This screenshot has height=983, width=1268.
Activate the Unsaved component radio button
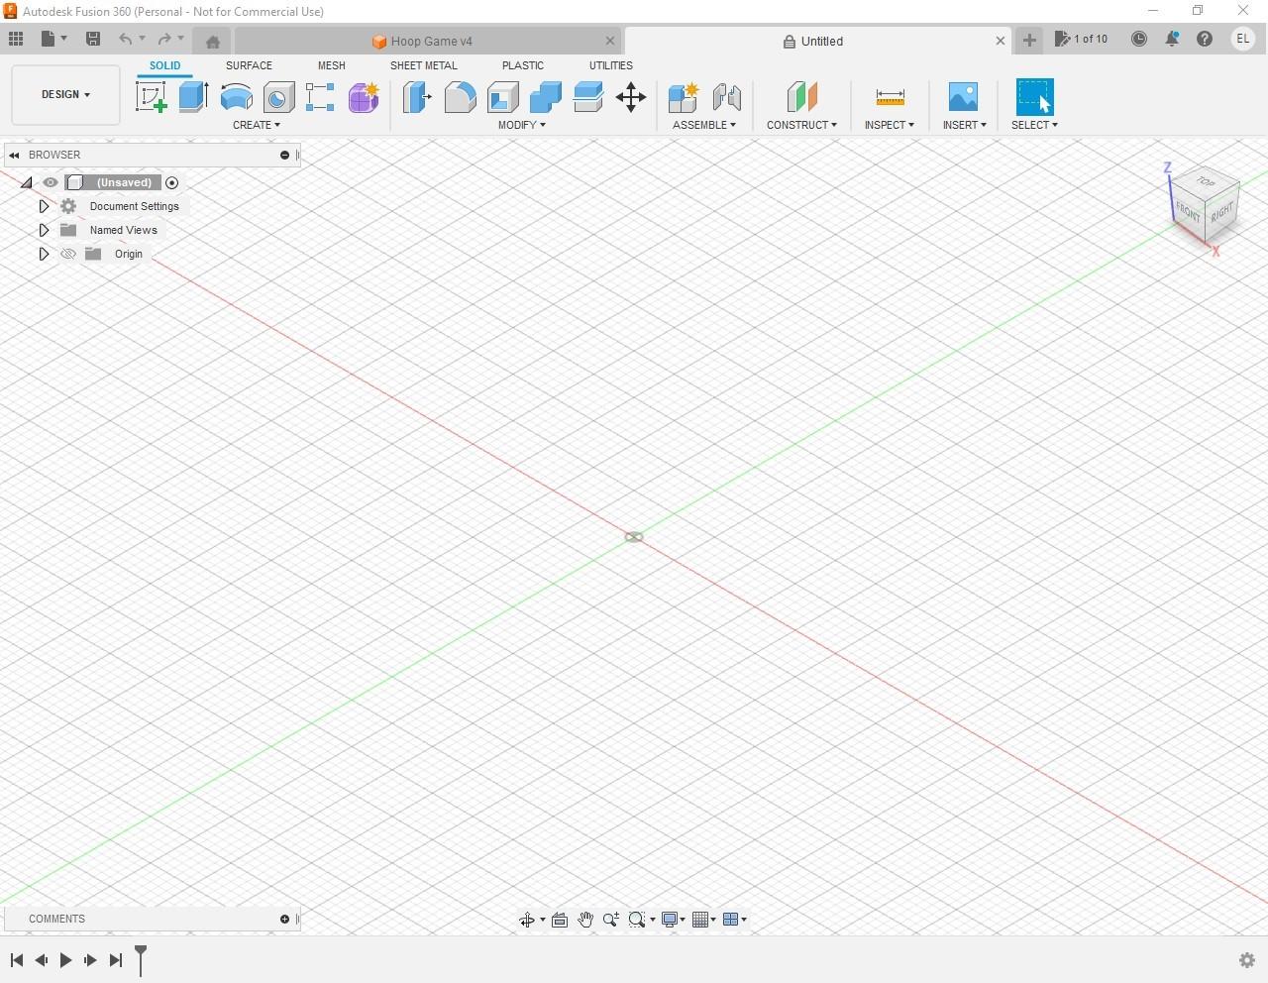[172, 182]
